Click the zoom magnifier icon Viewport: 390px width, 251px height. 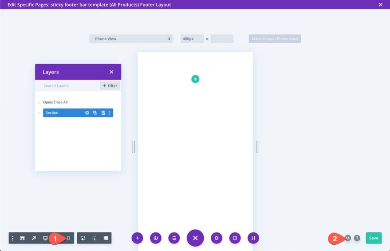click(34, 238)
